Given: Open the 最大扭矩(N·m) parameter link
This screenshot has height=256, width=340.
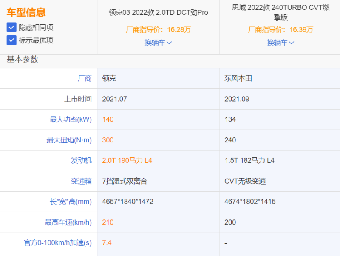Looking at the screenshot, I should click(x=69, y=140).
